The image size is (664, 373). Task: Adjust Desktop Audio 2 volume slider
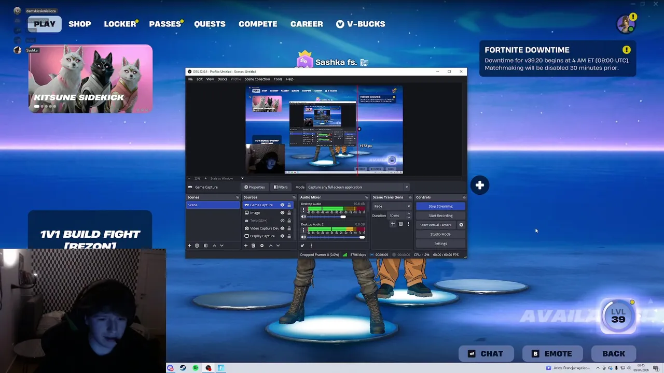point(336,237)
